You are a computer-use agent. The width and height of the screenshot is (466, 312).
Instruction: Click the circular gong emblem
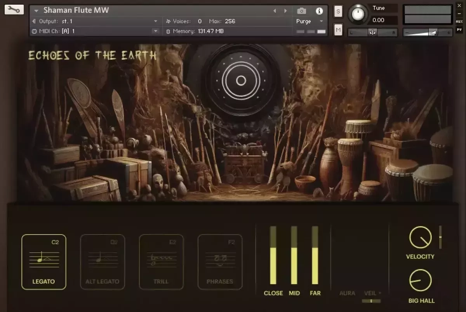click(x=241, y=81)
